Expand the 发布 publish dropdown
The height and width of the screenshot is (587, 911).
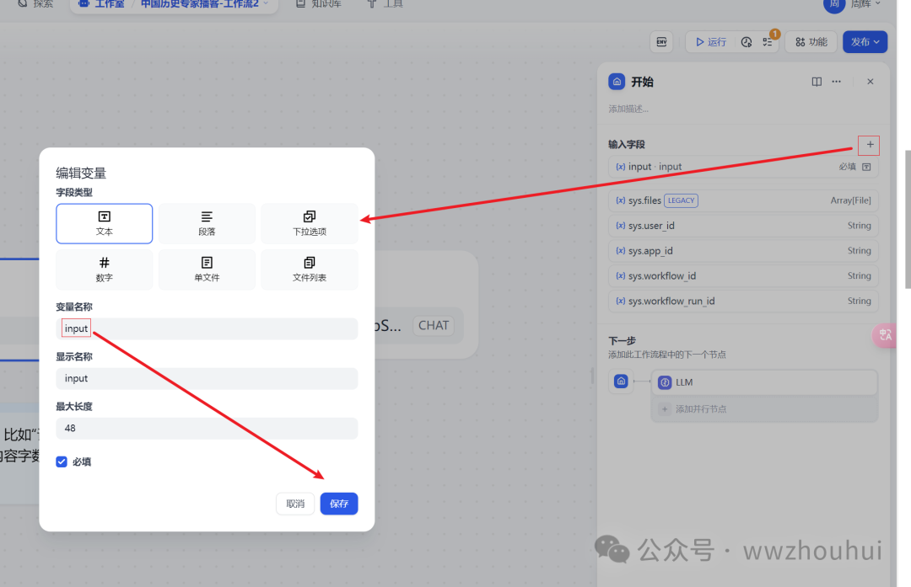pyautogui.click(x=865, y=42)
